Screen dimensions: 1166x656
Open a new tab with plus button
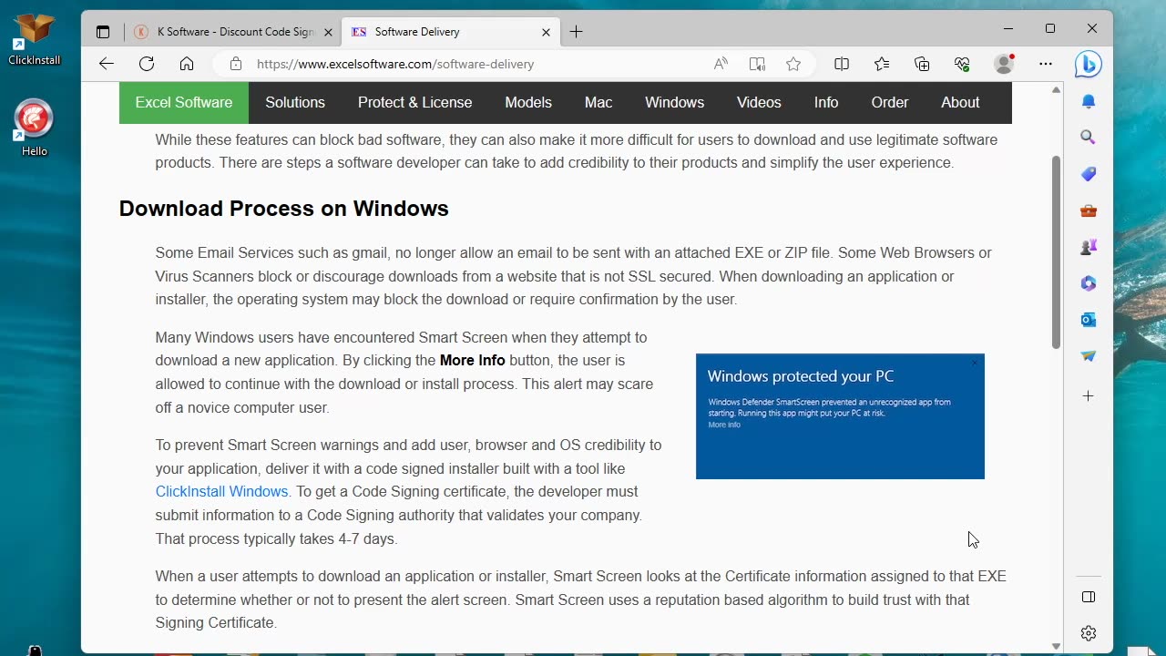(576, 32)
